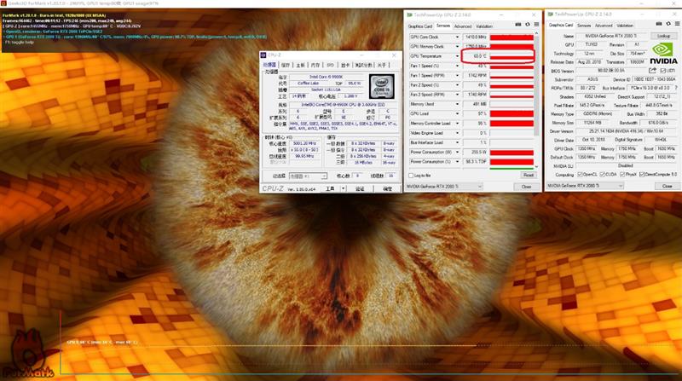Toggle PhysX computing checkbox
The width and height of the screenshot is (682, 381).
(x=622, y=175)
